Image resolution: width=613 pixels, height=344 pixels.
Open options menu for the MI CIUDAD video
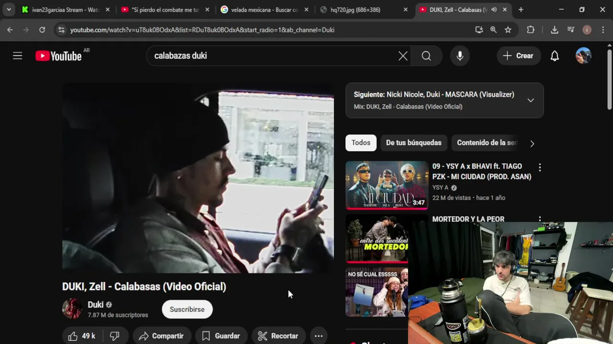coord(540,168)
